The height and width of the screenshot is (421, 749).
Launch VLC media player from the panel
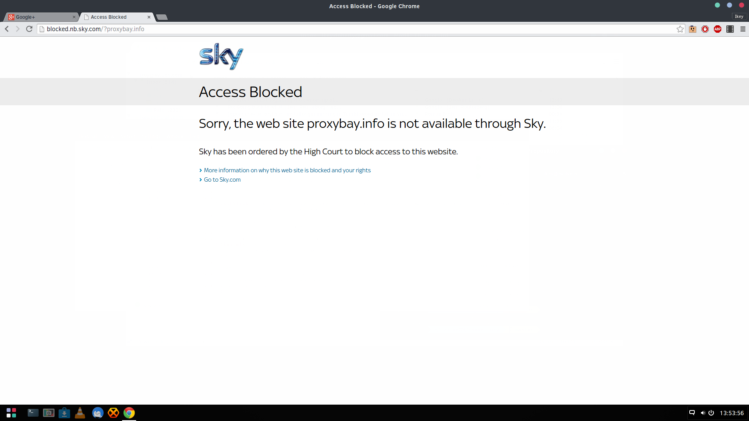pos(80,413)
